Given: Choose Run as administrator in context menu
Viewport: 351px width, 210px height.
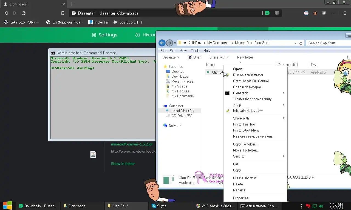Looking at the screenshot, I should click(x=255, y=75).
